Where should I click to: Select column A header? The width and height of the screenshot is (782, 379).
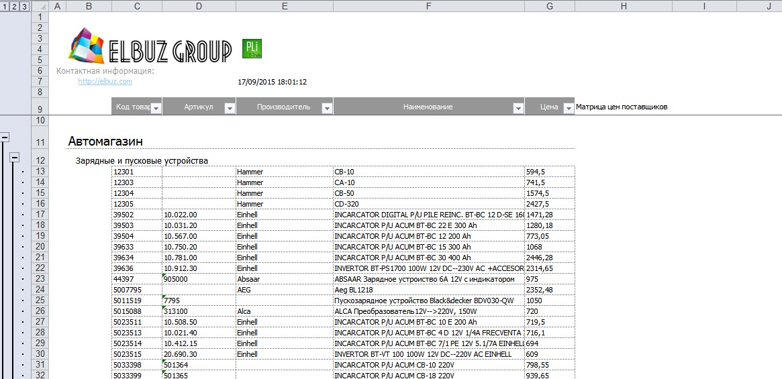pos(58,6)
